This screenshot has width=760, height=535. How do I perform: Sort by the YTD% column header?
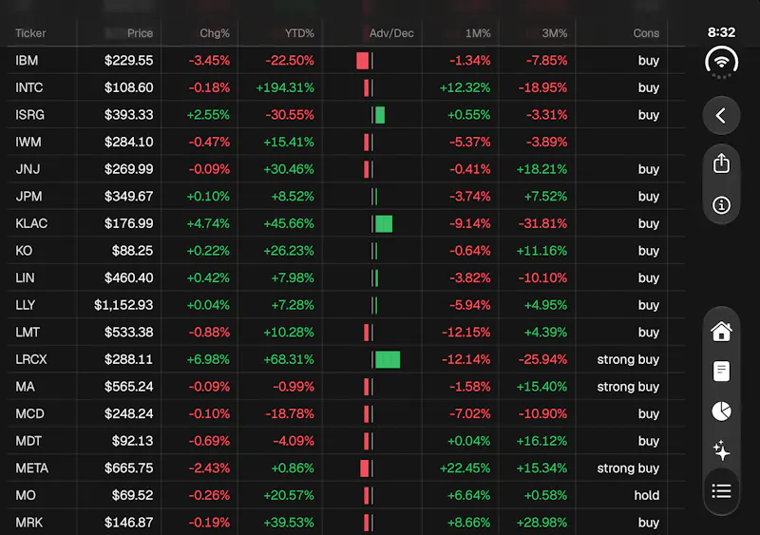pyautogui.click(x=299, y=33)
